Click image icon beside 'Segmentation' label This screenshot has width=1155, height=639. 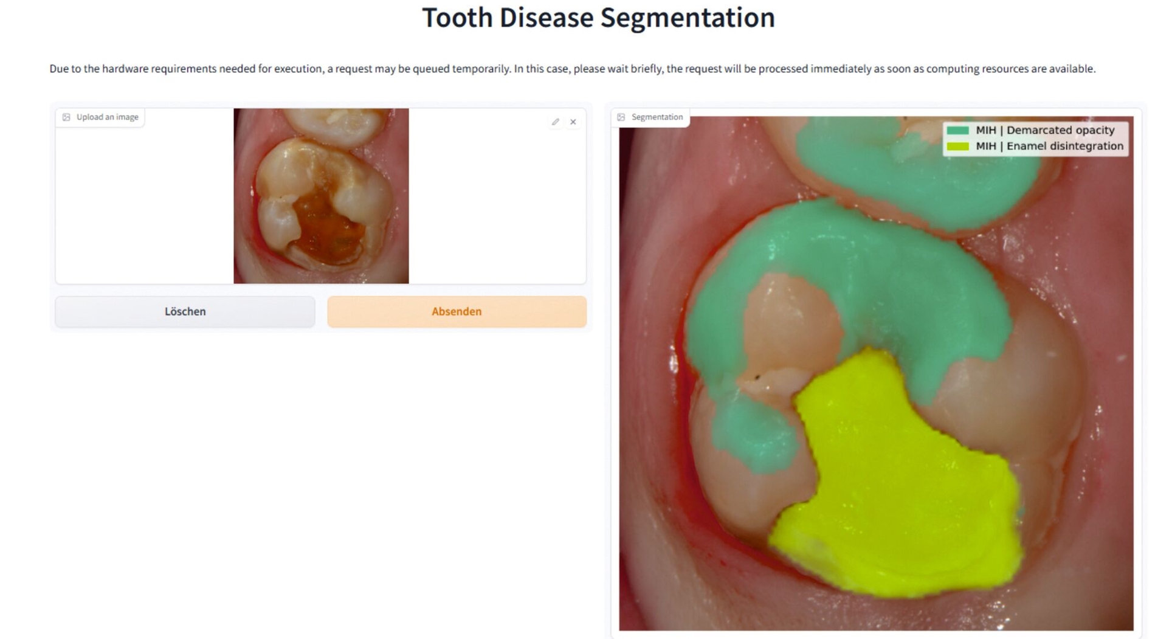pos(621,117)
